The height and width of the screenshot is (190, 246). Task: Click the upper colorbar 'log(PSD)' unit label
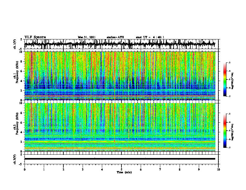(233, 81)
